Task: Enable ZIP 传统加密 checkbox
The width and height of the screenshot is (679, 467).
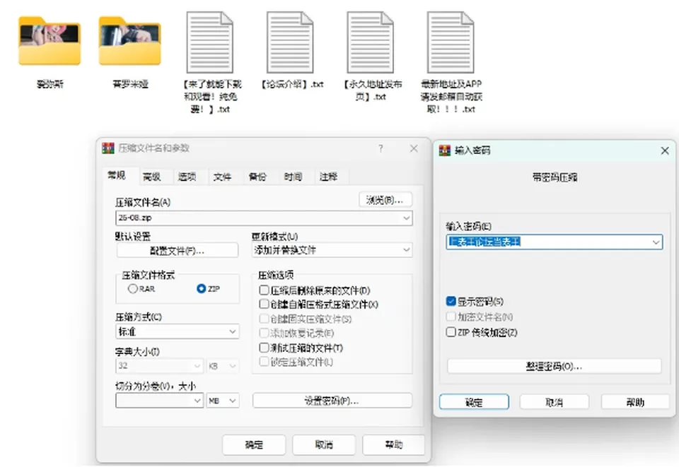Action: [x=451, y=332]
